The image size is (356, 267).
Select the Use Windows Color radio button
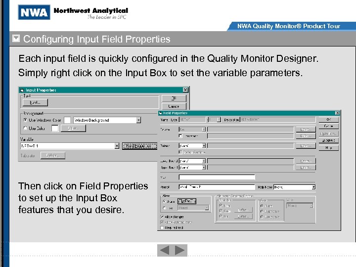click(x=25, y=120)
